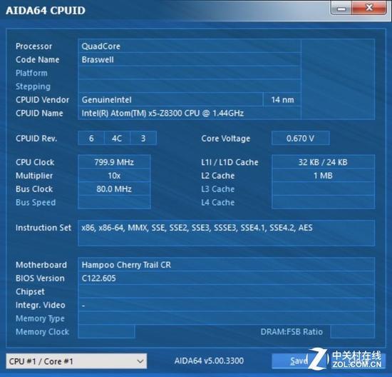Click the 10x multiplier value
392x377 pixels.
[114, 176]
